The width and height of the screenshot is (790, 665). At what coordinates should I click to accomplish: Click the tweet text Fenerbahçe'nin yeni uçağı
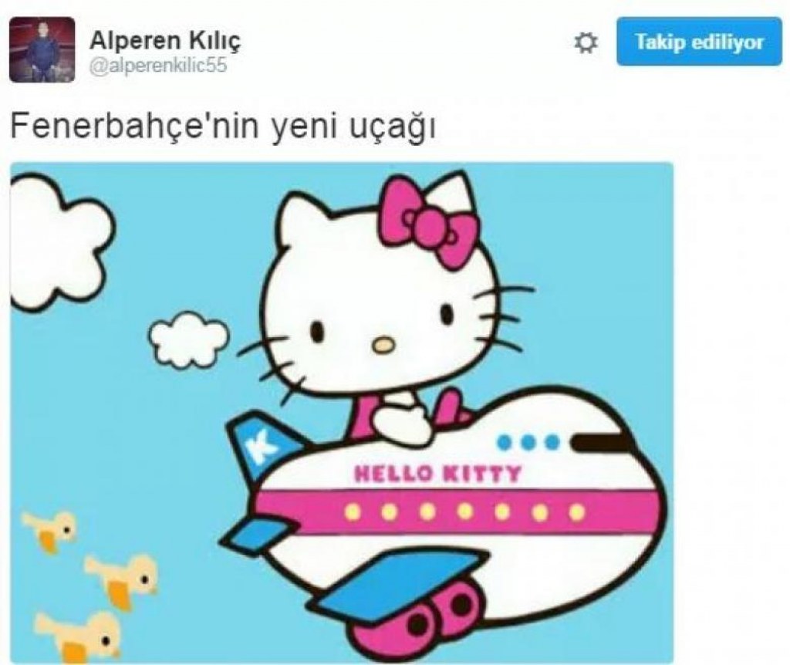[223, 127]
